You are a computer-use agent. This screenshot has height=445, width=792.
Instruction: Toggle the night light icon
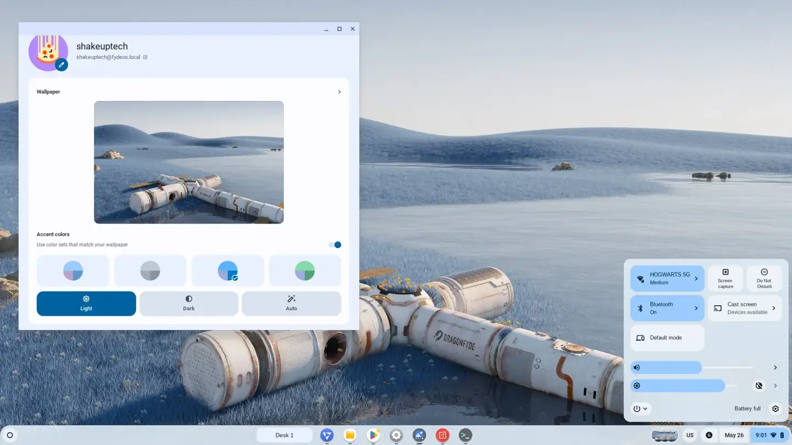pos(759,385)
